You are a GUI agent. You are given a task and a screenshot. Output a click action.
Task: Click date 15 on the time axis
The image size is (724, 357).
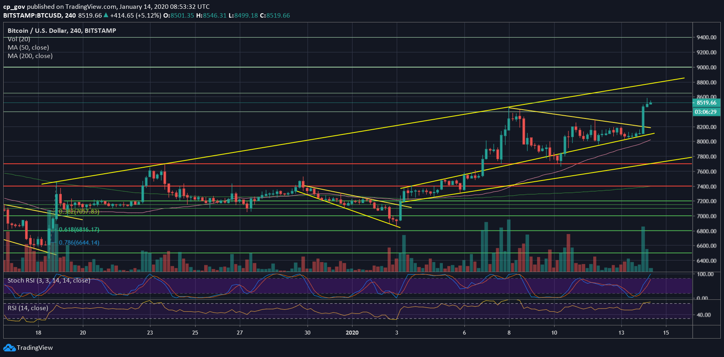(666, 333)
